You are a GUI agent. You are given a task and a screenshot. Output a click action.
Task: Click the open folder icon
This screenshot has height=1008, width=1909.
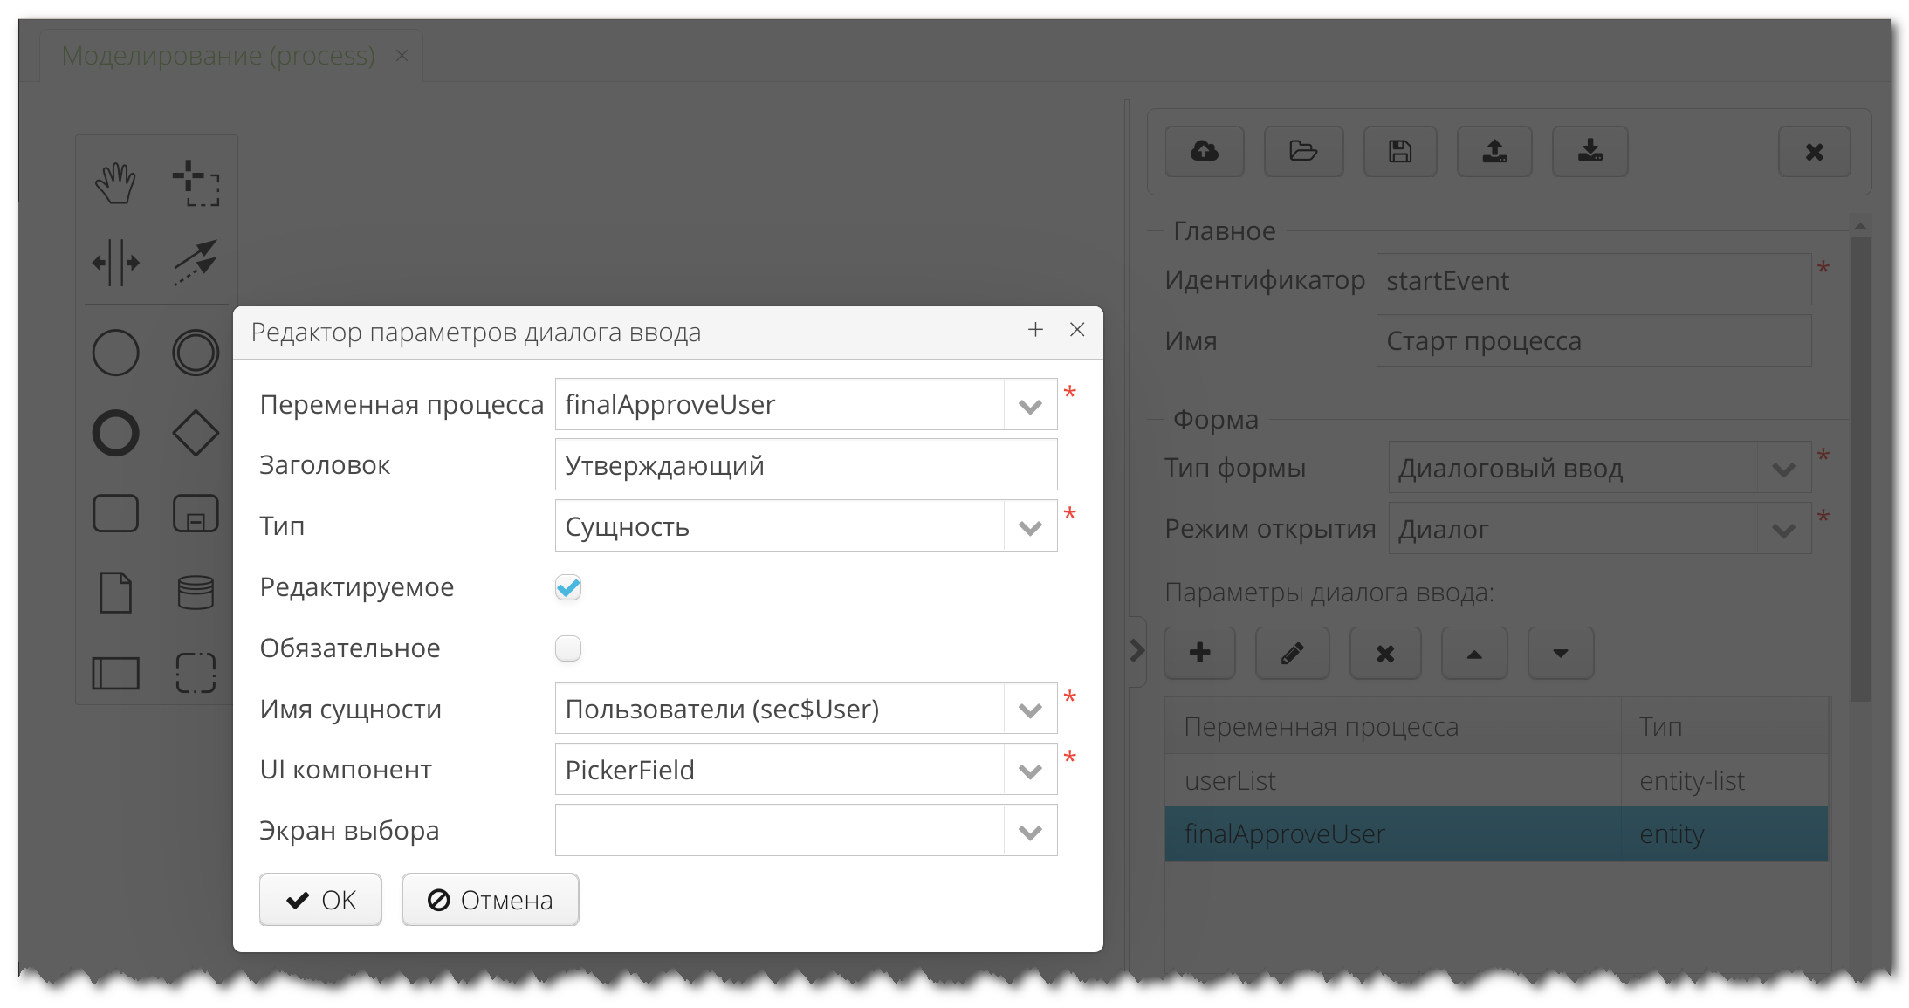[x=1303, y=152]
